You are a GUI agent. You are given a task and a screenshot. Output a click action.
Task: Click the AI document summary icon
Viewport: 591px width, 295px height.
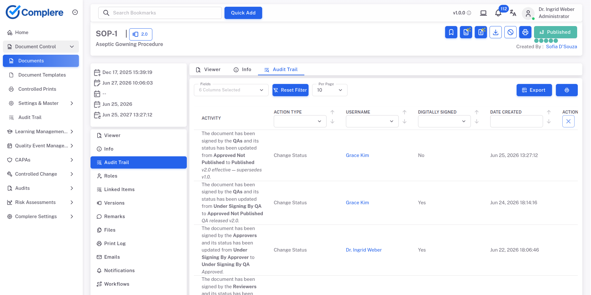(481, 32)
